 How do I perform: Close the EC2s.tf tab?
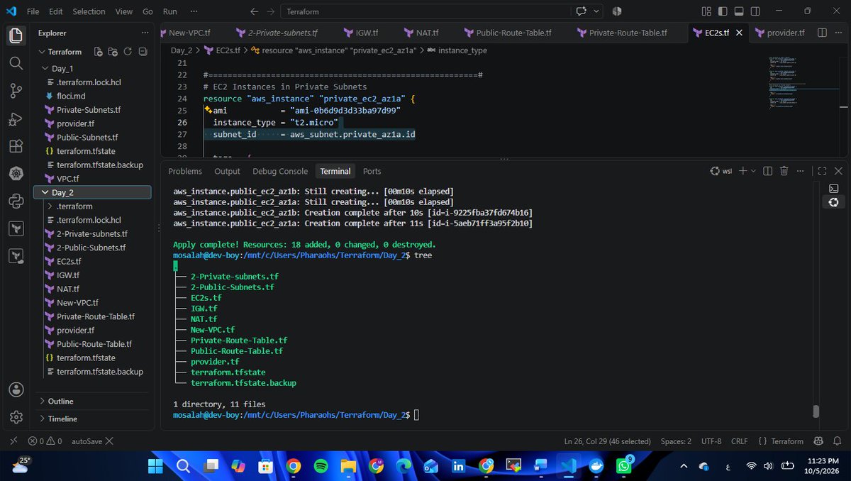pos(740,33)
